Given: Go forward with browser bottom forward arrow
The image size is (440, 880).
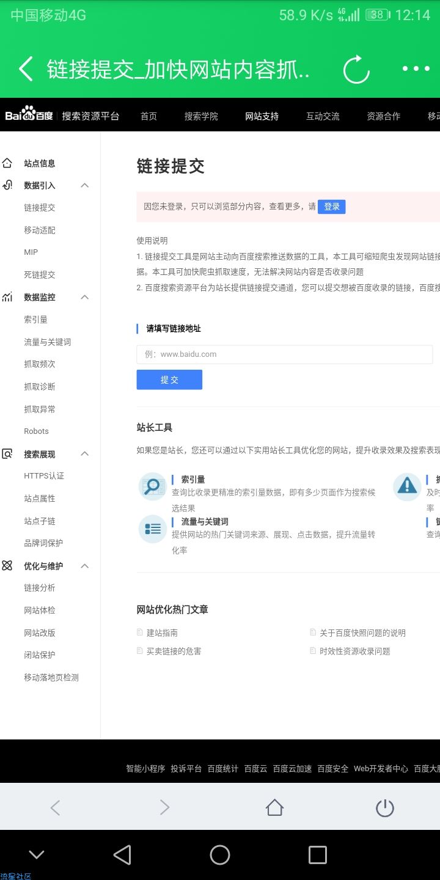Looking at the screenshot, I should [x=164, y=808].
